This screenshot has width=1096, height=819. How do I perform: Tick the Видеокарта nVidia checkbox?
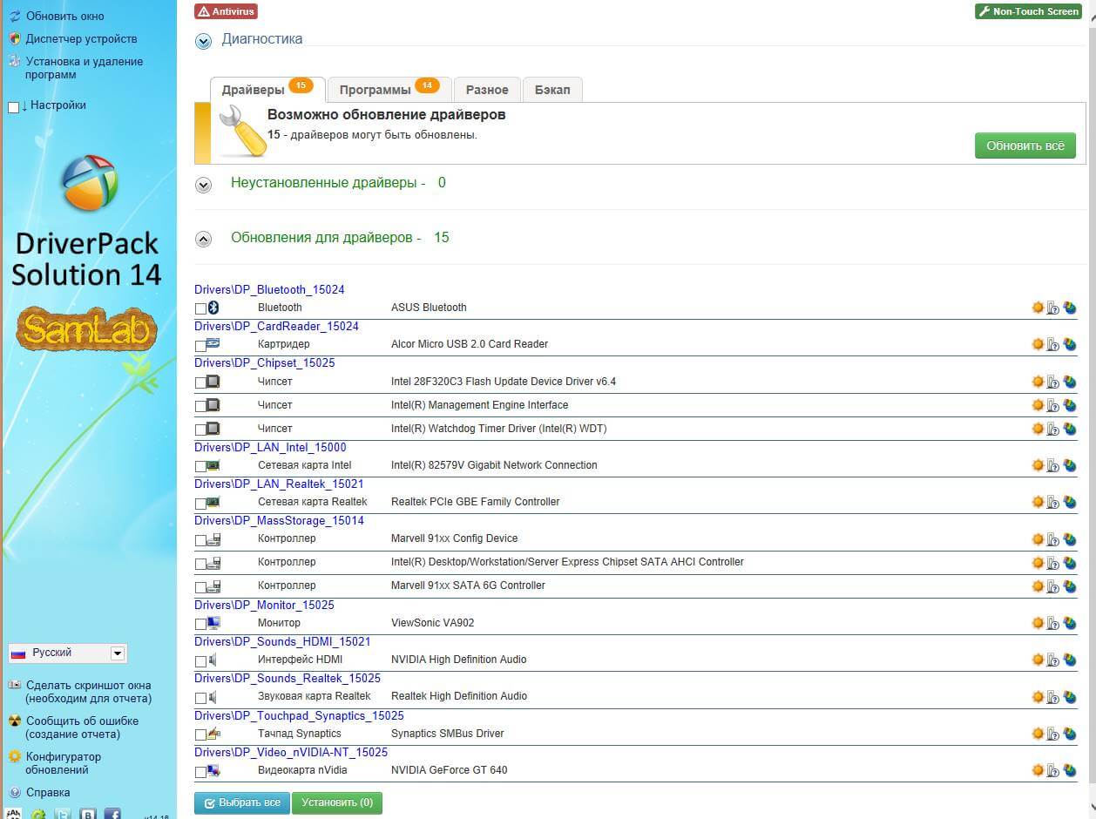click(200, 772)
